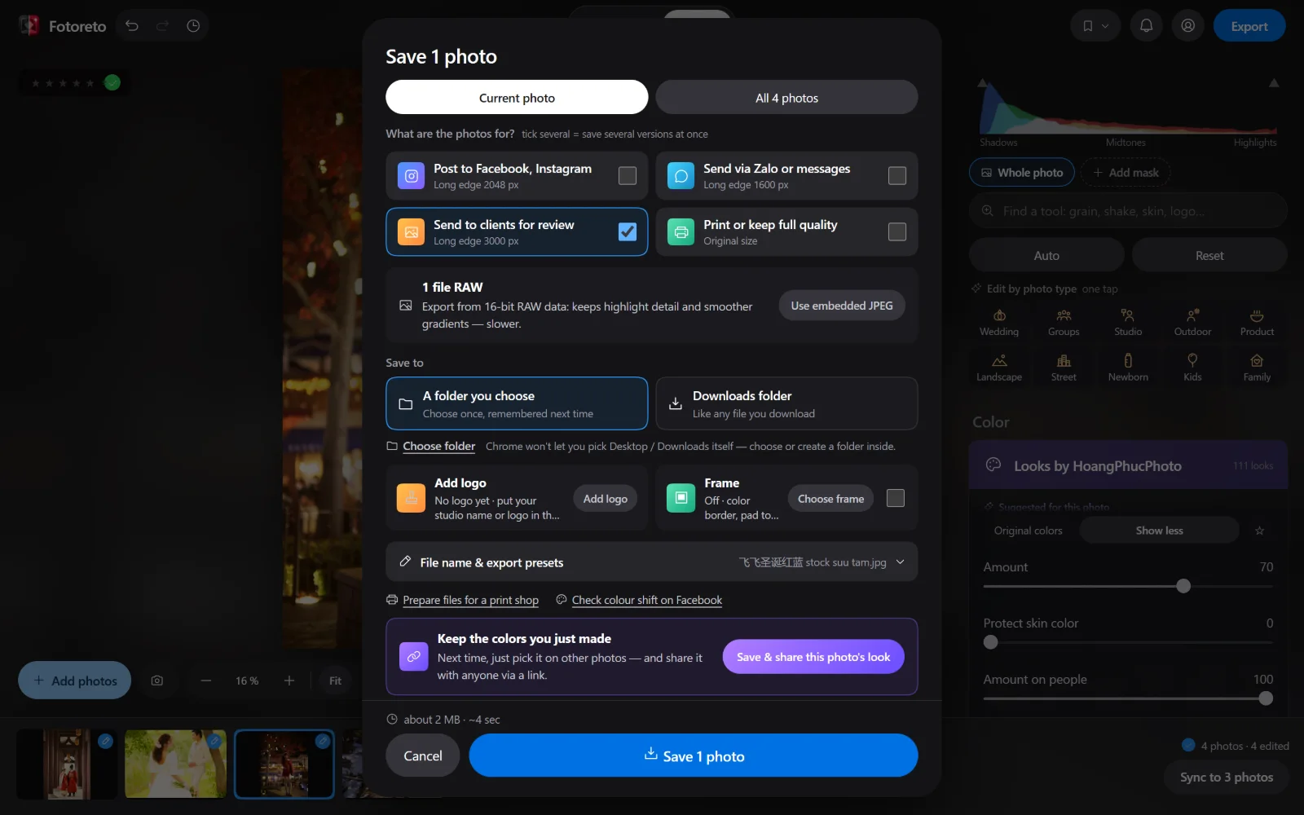Switch to the Current photo tab

[x=517, y=98]
